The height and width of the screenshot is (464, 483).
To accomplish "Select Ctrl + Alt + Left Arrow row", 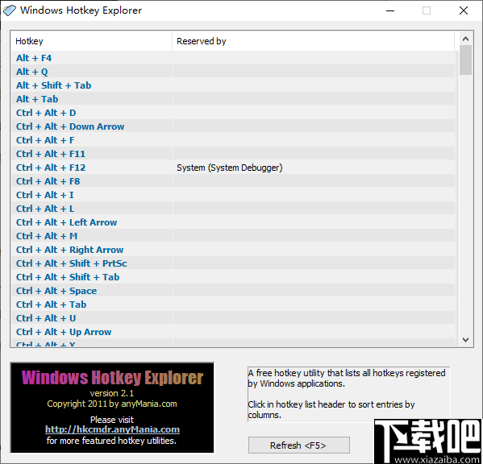I will point(235,222).
